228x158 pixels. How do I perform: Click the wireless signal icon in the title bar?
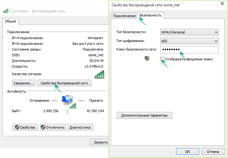[6, 11]
